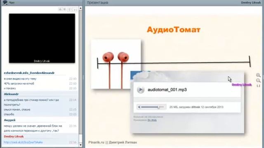Click the earphones picture on the slide
Image resolution: width=264 pixels, height=148 pixels.
coord(116,64)
